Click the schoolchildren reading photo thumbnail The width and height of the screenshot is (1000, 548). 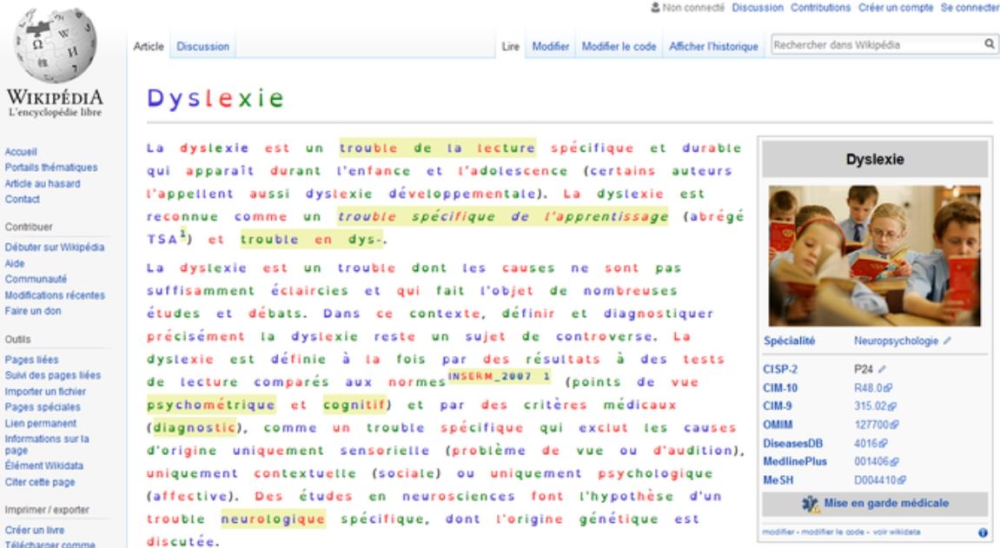pyautogui.click(x=874, y=255)
